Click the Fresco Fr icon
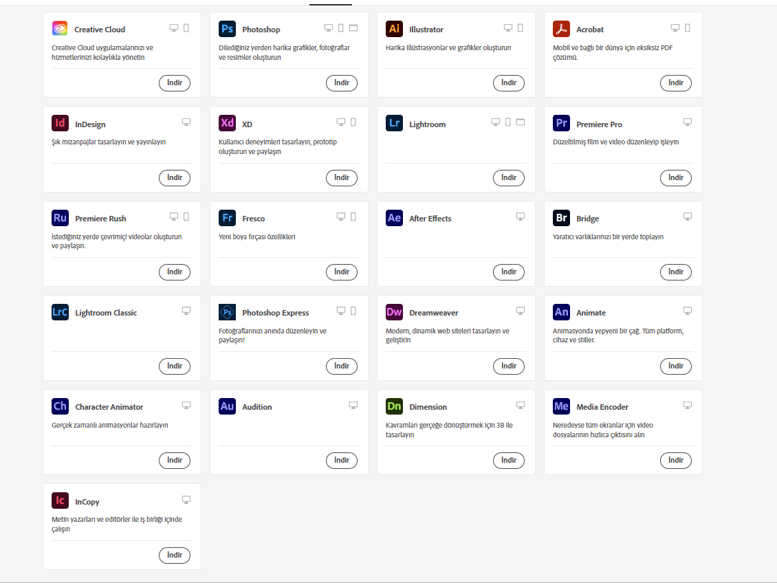777x583 pixels. coord(227,217)
